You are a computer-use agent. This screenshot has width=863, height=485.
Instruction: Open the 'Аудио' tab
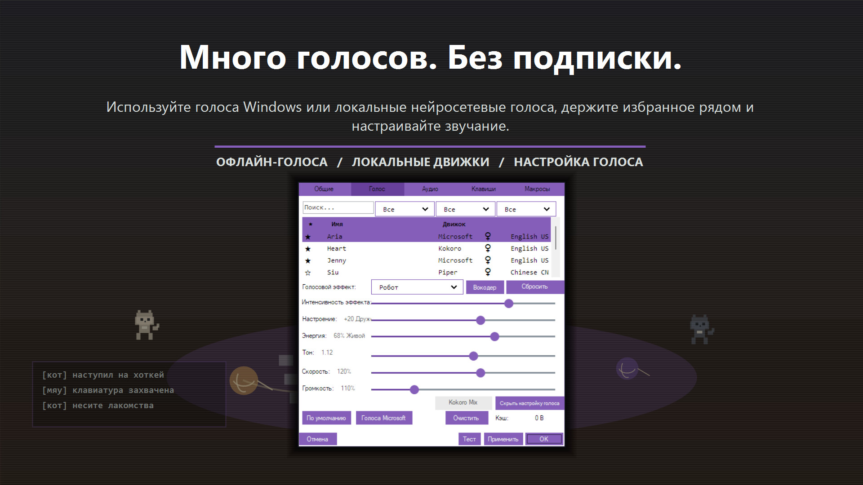click(x=430, y=189)
